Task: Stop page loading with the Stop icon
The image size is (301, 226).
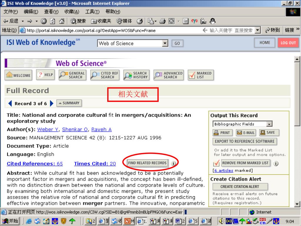Action: [44, 21]
